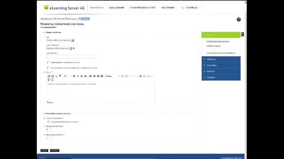Viewport: 284px width, 159px height.
Task: Open the font size dropdown in the editor
Action: click(112, 76)
